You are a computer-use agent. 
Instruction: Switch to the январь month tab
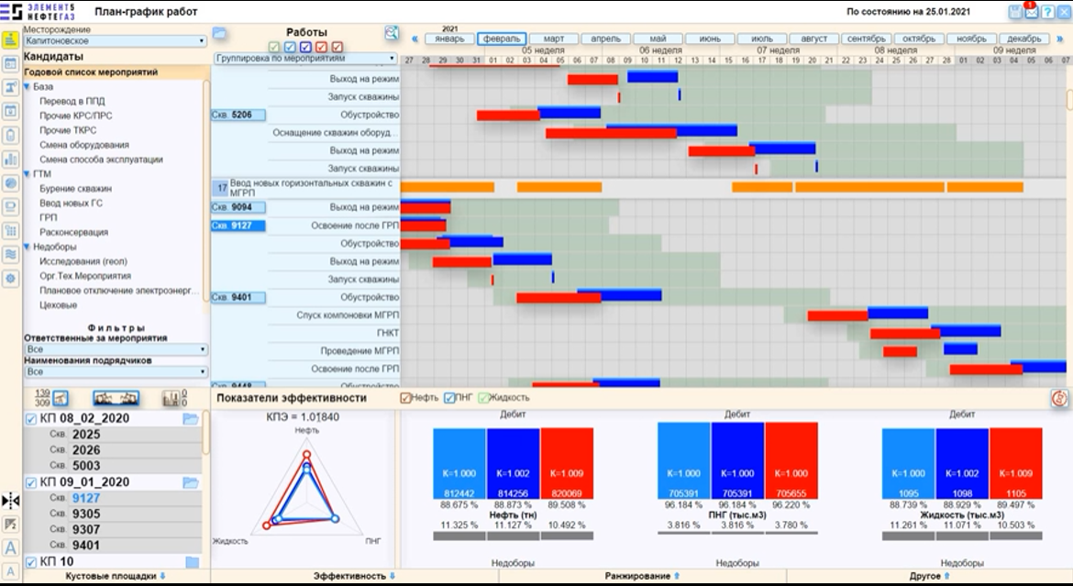click(x=449, y=39)
